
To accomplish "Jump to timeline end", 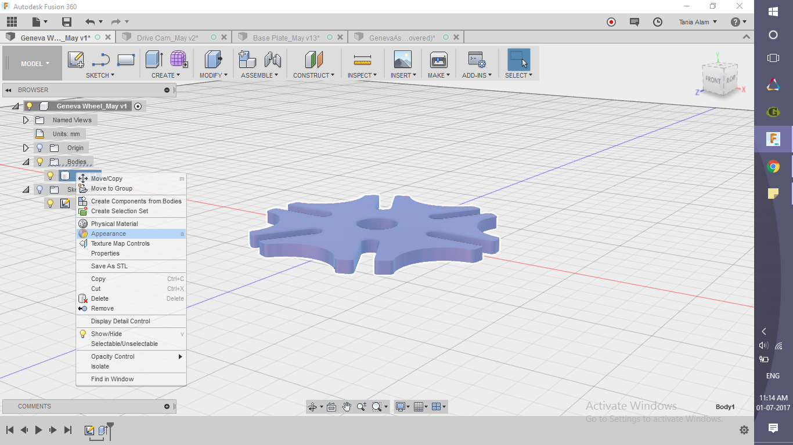I will click(x=68, y=430).
